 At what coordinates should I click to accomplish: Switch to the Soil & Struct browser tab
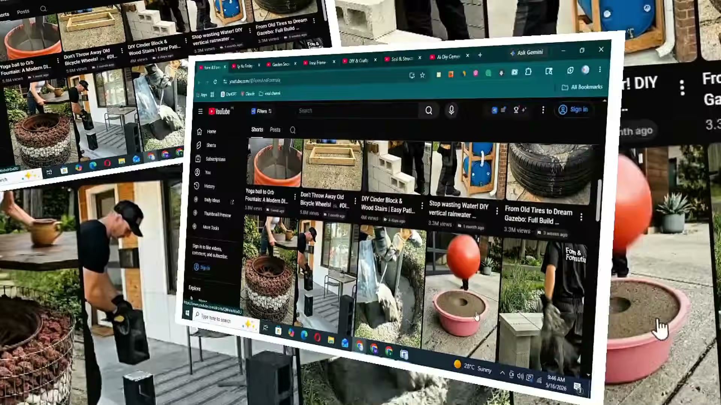coord(402,59)
